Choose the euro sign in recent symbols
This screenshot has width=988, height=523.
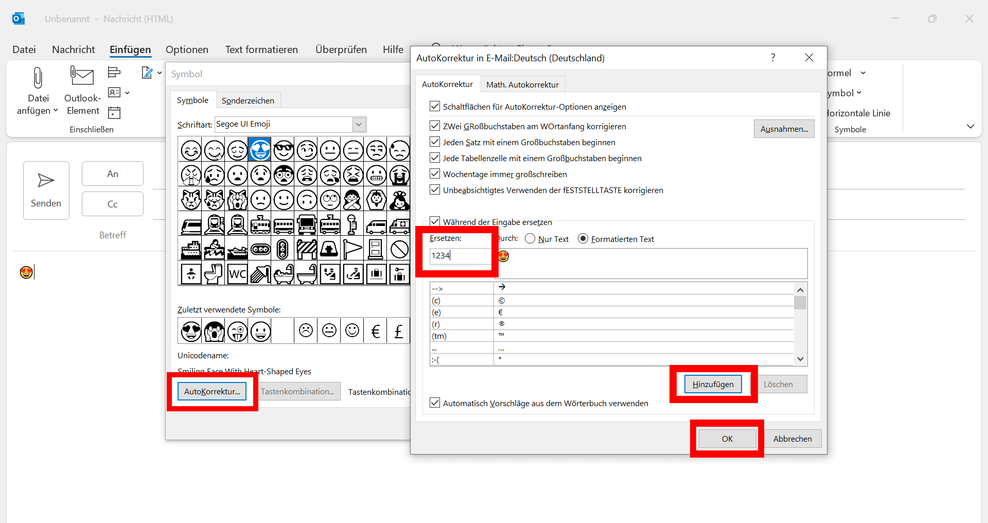pos(375,331)
